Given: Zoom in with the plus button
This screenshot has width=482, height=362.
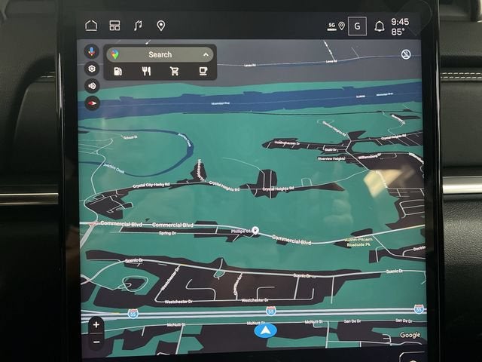Looking at the screenshot, I should point(96,325).
